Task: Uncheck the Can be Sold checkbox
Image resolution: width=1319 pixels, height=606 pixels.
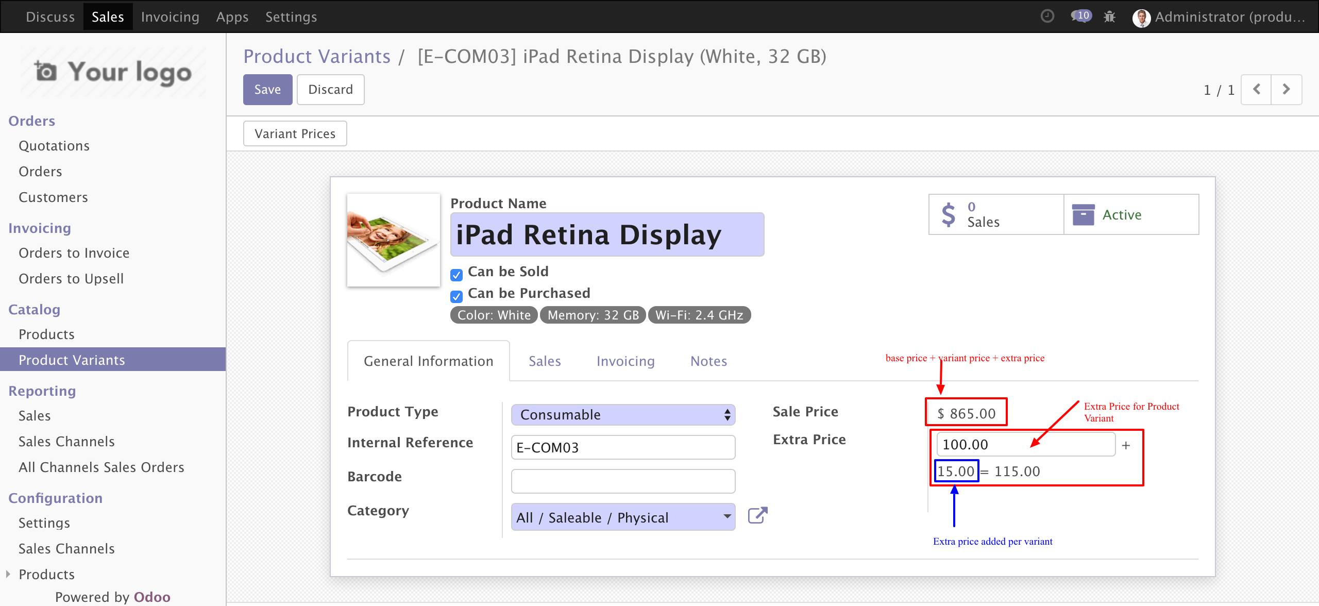Action: coord(456,275)
